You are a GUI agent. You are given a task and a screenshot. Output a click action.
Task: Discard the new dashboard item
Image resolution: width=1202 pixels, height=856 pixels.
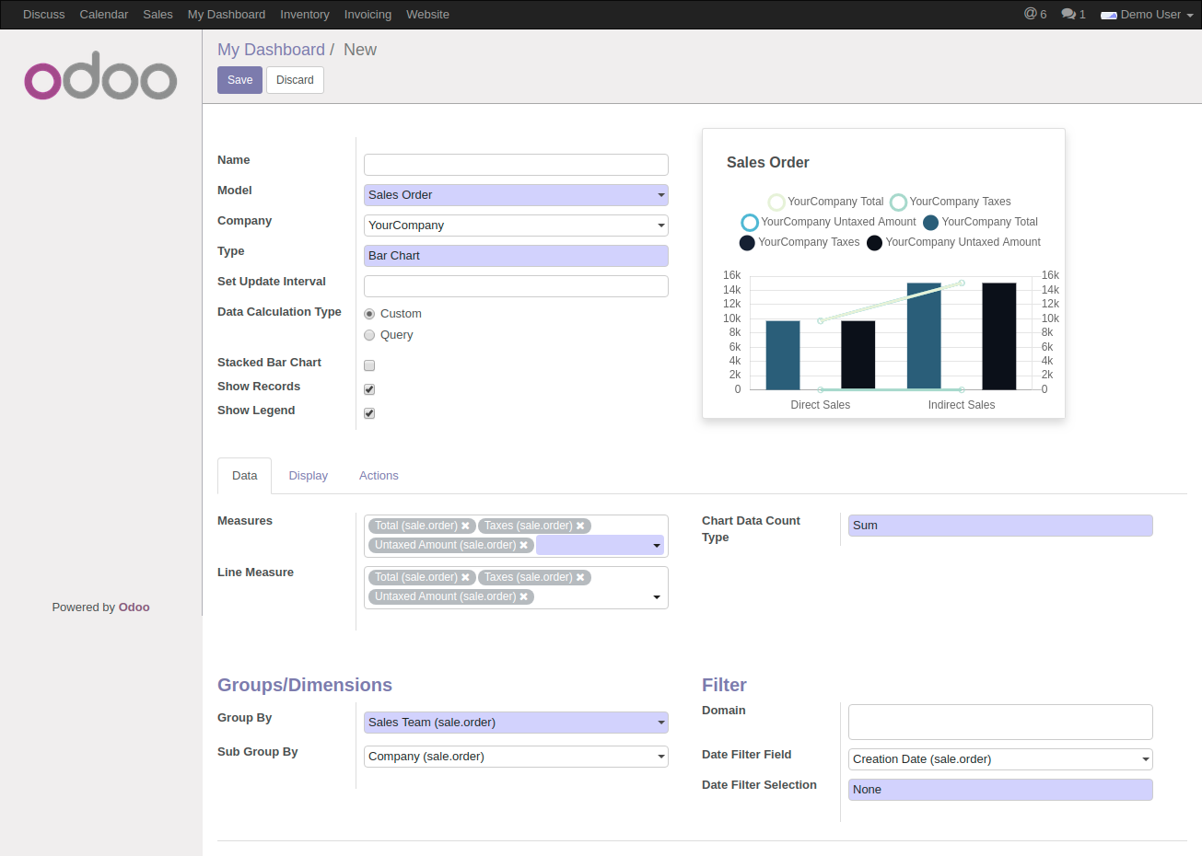pos(295,80)
